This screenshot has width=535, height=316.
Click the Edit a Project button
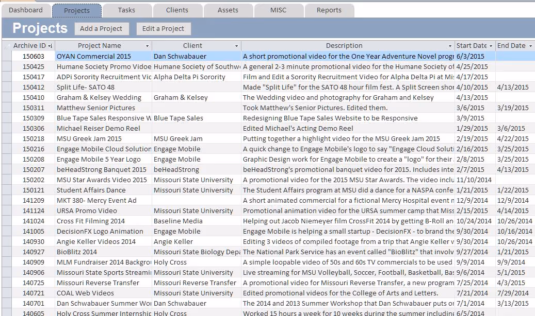tap(164, 29)
